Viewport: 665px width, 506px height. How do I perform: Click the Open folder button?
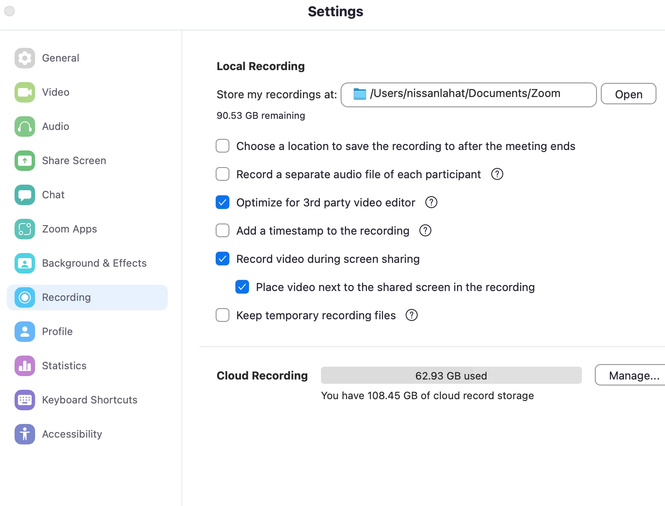(628, 94)
